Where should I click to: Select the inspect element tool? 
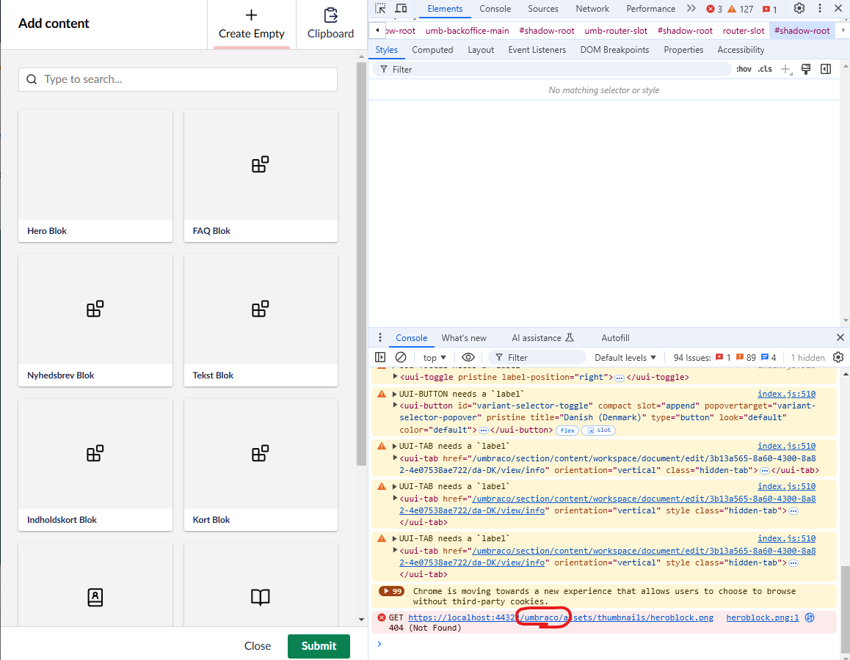pos(379,8)
